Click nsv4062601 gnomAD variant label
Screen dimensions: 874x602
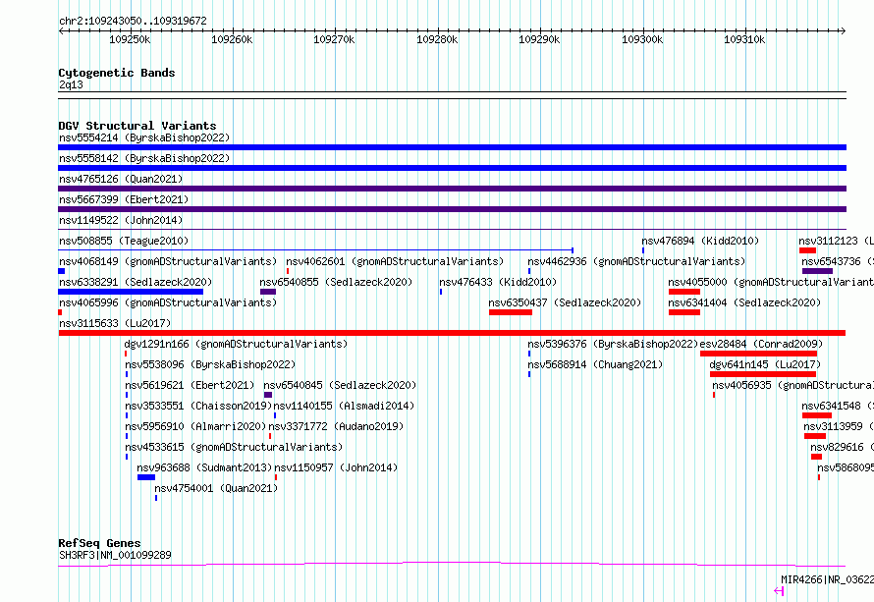395,261
